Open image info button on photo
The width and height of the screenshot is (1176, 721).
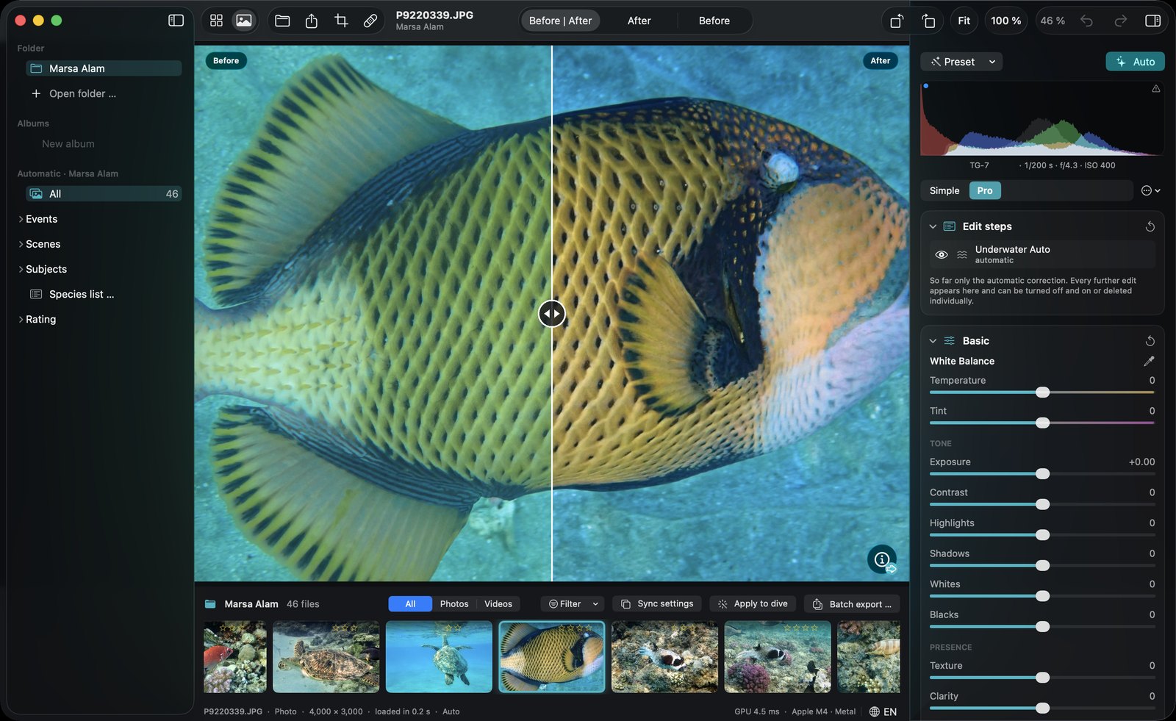tap(882, 559)
